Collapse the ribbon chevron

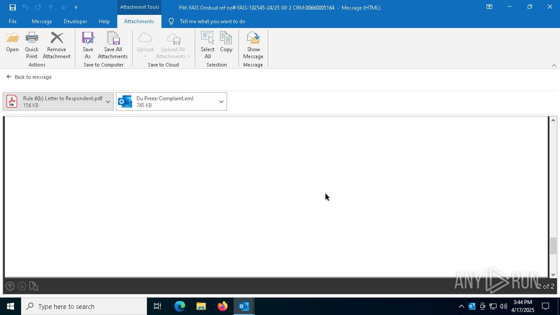(x=554, y=65)
